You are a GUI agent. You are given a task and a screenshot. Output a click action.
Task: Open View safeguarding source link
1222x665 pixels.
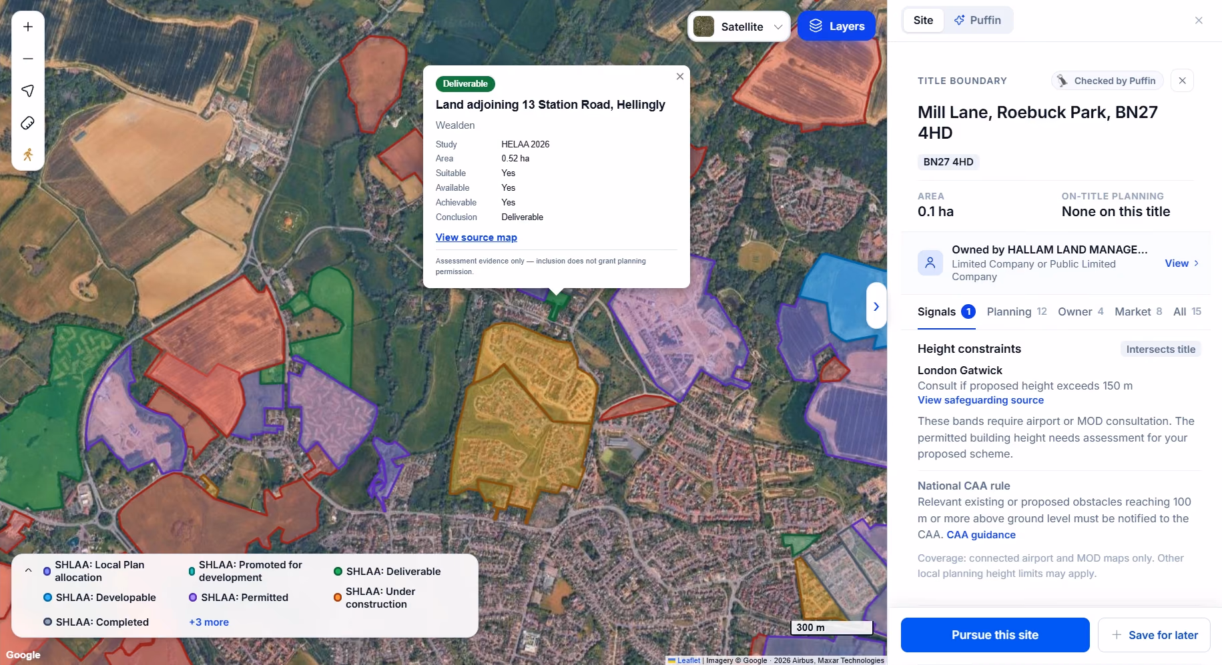(980, 400)
